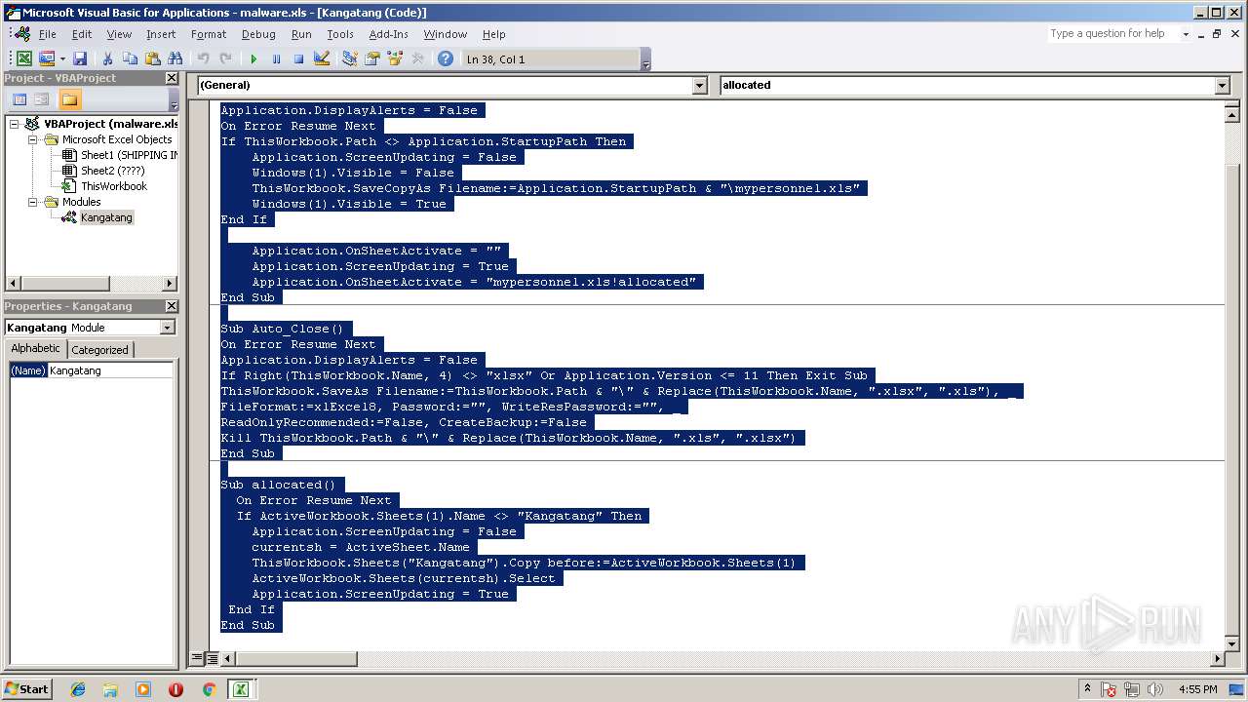This screenshot has width=1248, height=702.
Task: Run the macro with the green play icon
Action: click(x=253, y=59)
